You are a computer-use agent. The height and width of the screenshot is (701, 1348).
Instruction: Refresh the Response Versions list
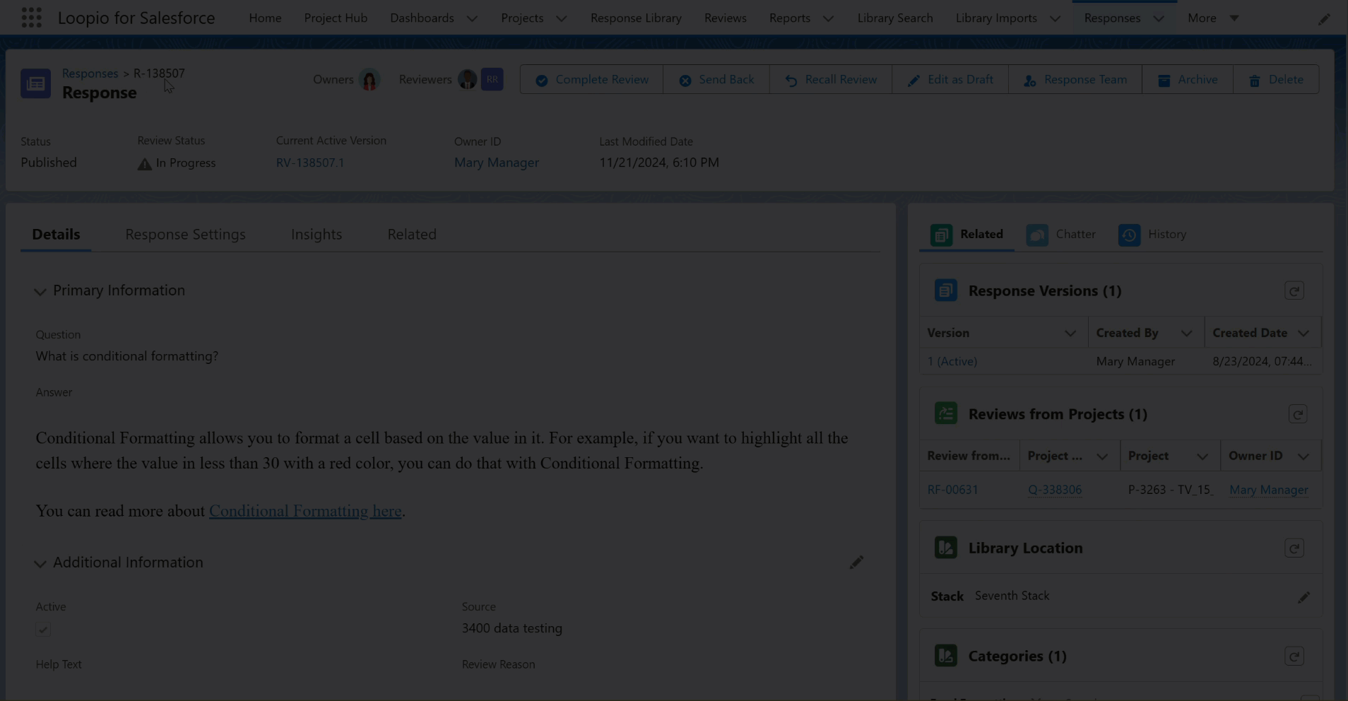pos(1294,290)
